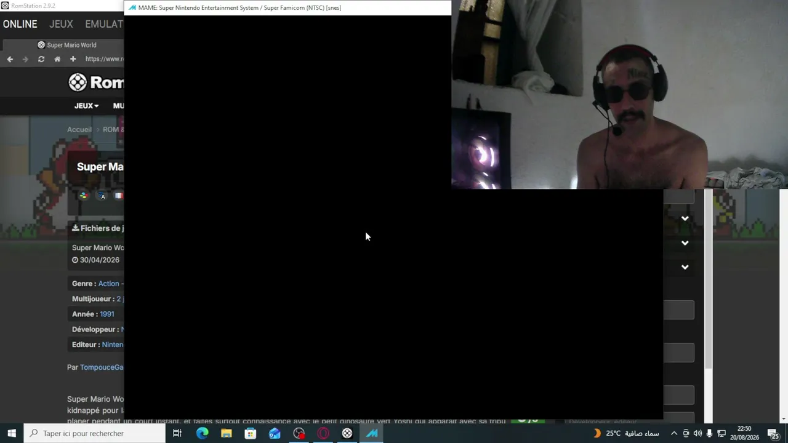Open Outlook from the taskbar
The height and width of the screenshot is (443, 788).
click(x=275, y=433)
